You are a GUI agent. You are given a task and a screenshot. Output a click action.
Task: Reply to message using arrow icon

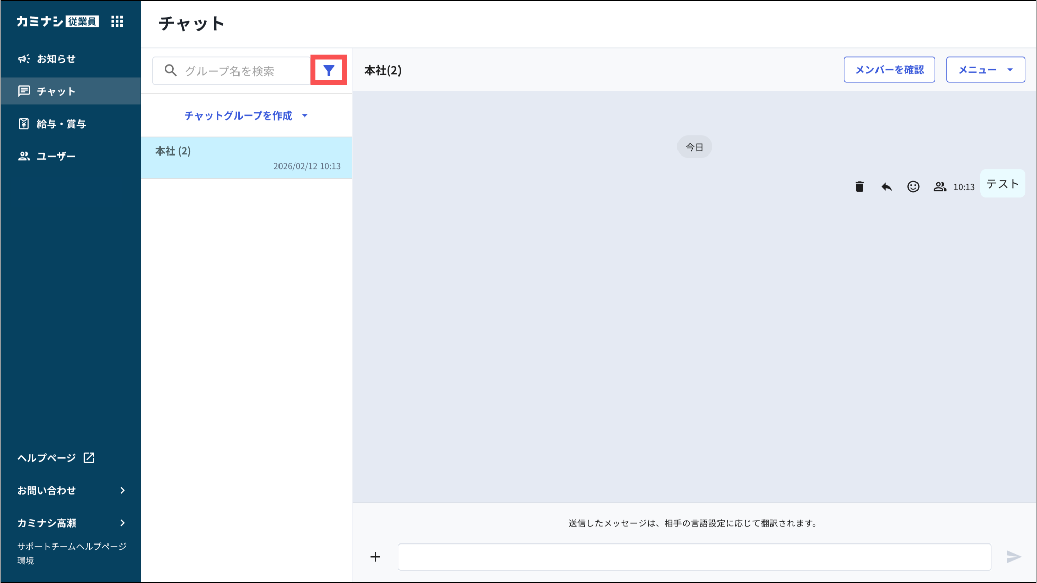coord(886,187)
